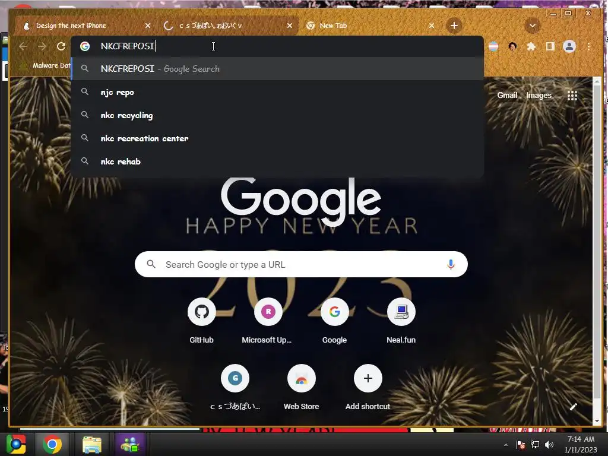Open the GitHub shortcut
608x456 pixels.
pos(201,321)
